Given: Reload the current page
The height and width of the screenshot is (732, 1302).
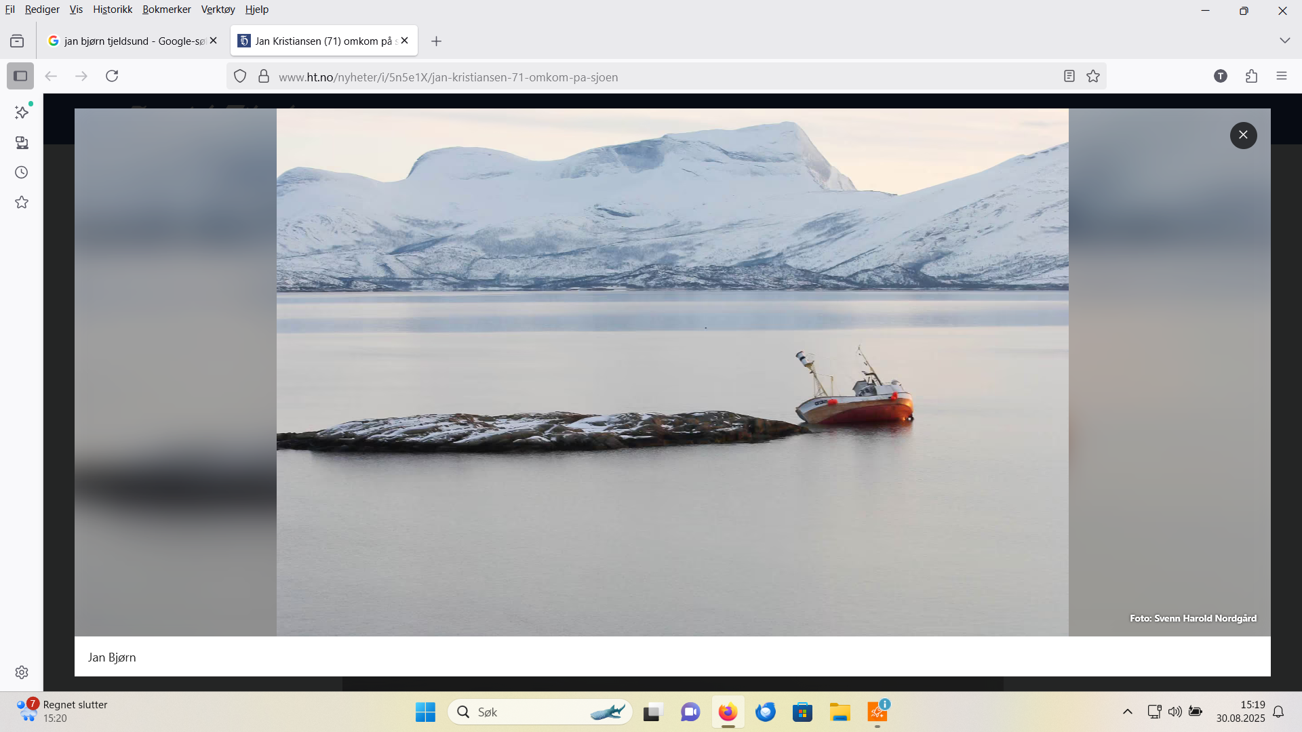Looking at the screenshot, I should pyautogui.click(x=112, y=76).
